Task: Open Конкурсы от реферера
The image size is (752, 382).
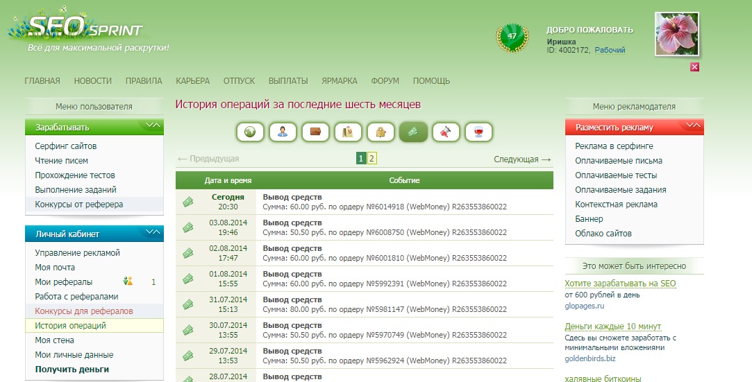Action: point(79,205)
